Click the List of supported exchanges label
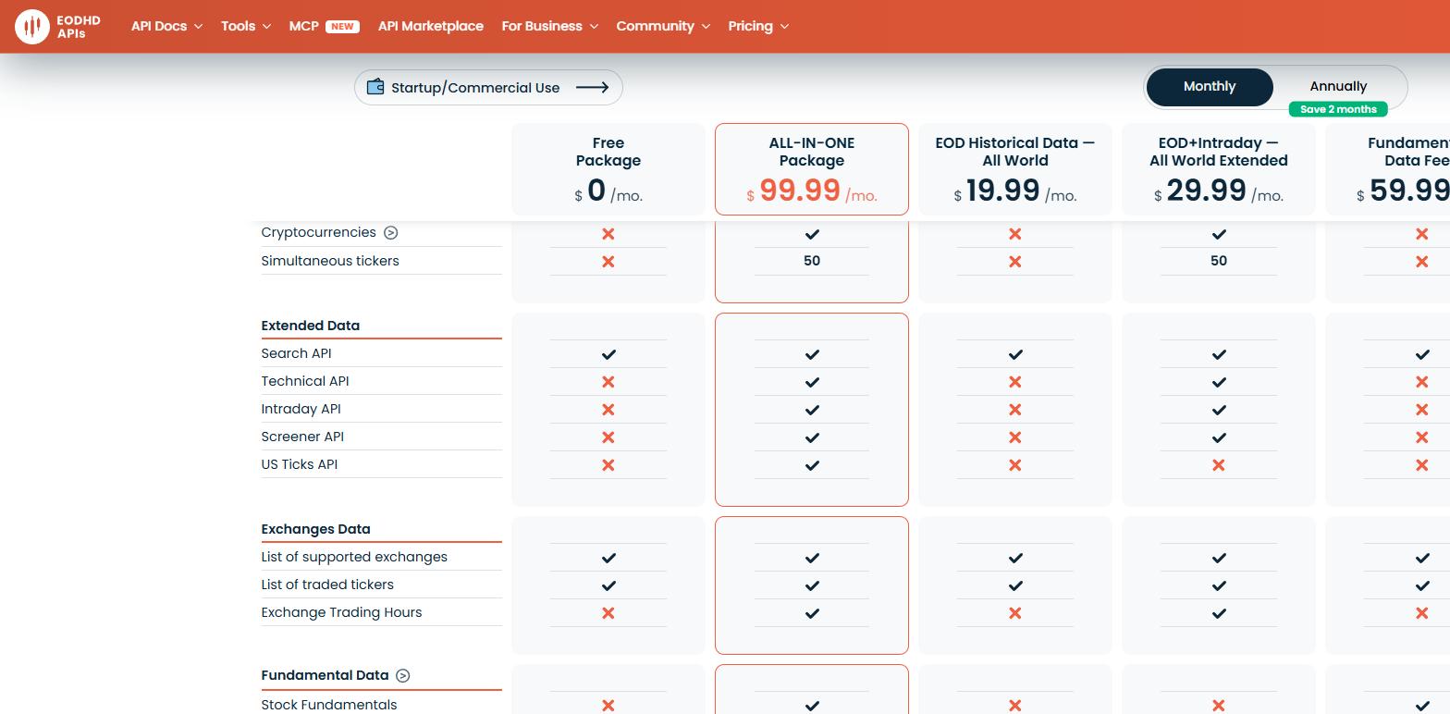This screenshot has height=714, width=1450. pyautogui.click(x=354, y=557)
